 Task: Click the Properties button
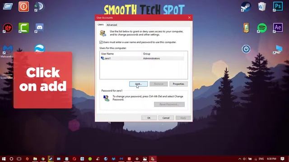pyautogui.click(x=178, y=84)
